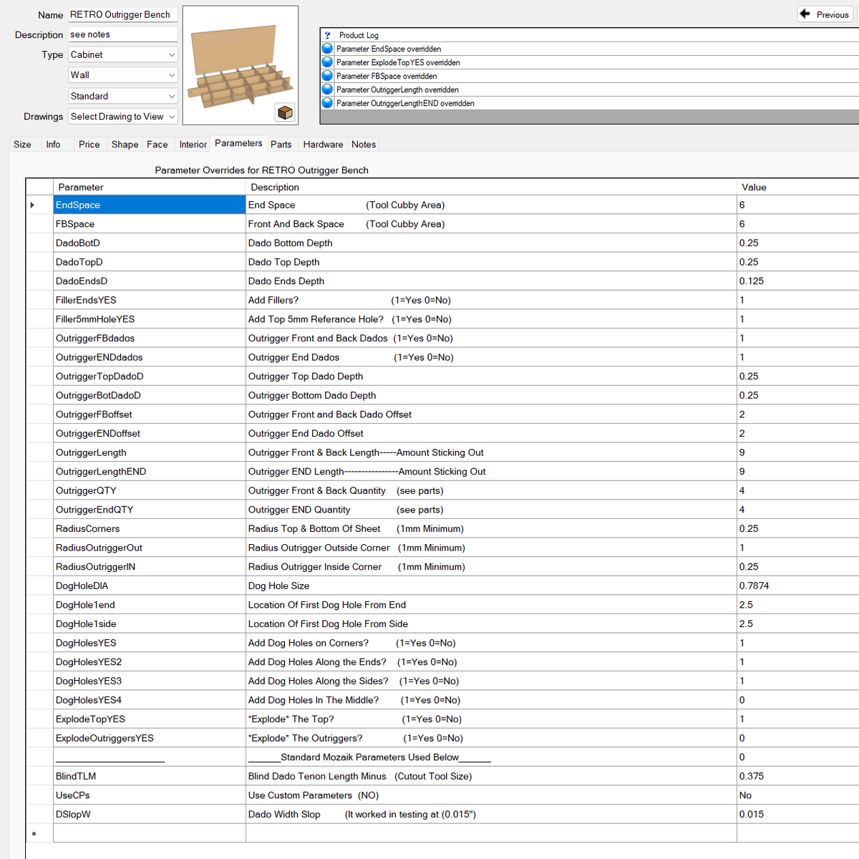859x859 pixels.
Task: Open the Standard dropdown
Action: tap(122, 96)
